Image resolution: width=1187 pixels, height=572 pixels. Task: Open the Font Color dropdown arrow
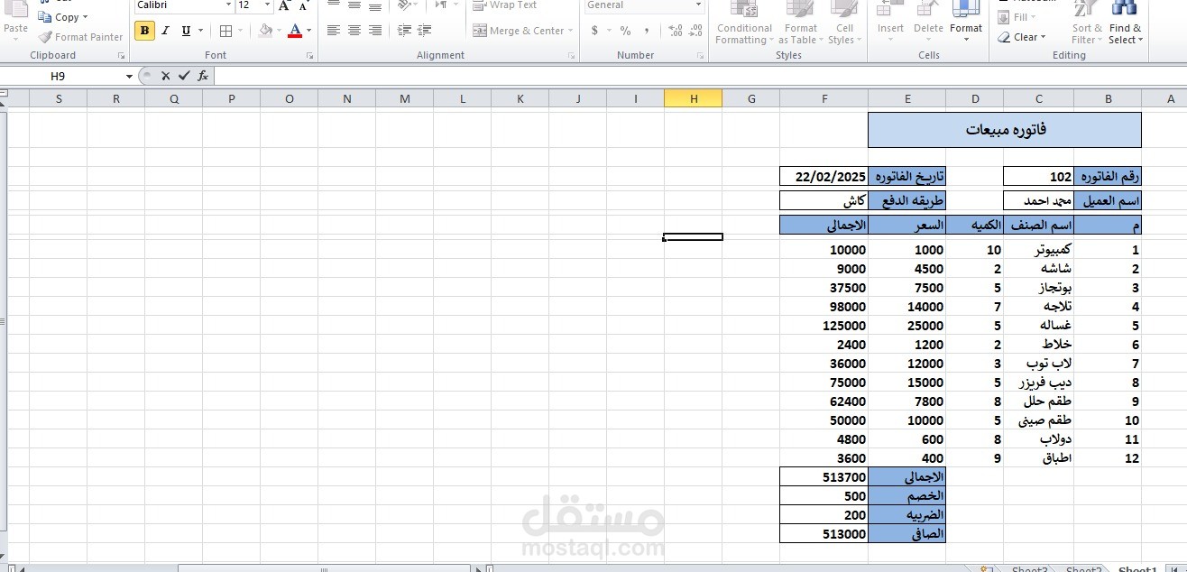308,31
